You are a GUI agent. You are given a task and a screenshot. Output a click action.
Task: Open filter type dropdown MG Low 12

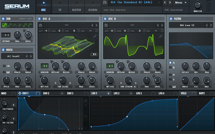coord(187,25)
